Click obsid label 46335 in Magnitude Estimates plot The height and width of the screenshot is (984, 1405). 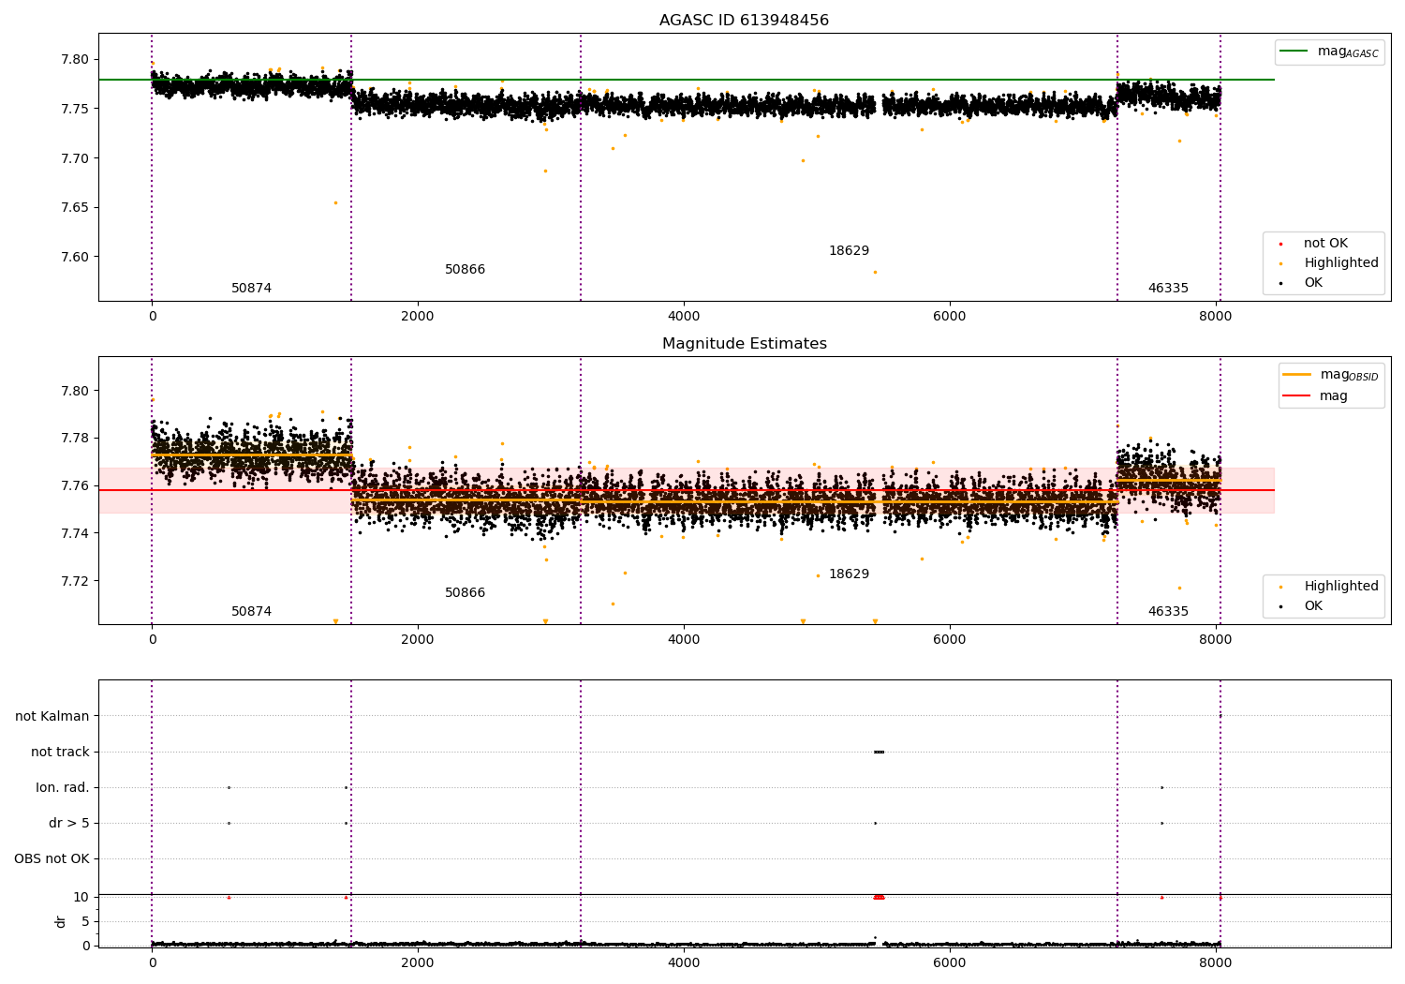1168,612
